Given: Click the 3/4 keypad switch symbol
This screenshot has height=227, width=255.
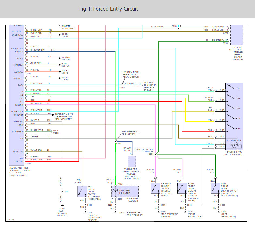Looking at the screenshot, I should pyautogui.click(x=232, y=97).
